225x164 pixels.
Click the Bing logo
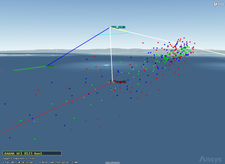(219, 4)
